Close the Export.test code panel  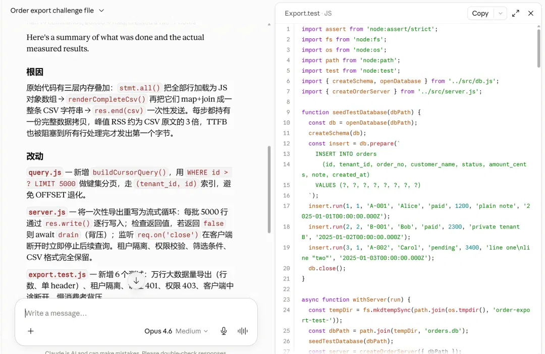click(530, 13)
